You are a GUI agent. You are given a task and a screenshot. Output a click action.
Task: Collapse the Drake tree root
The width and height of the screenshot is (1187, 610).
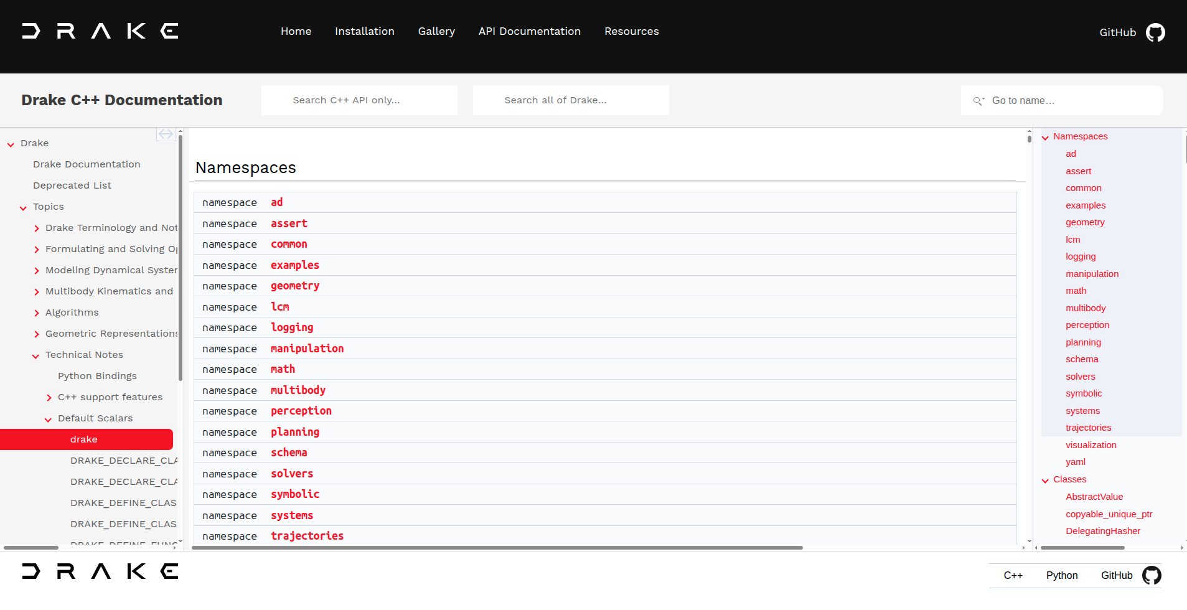click(x=11, y=144)
